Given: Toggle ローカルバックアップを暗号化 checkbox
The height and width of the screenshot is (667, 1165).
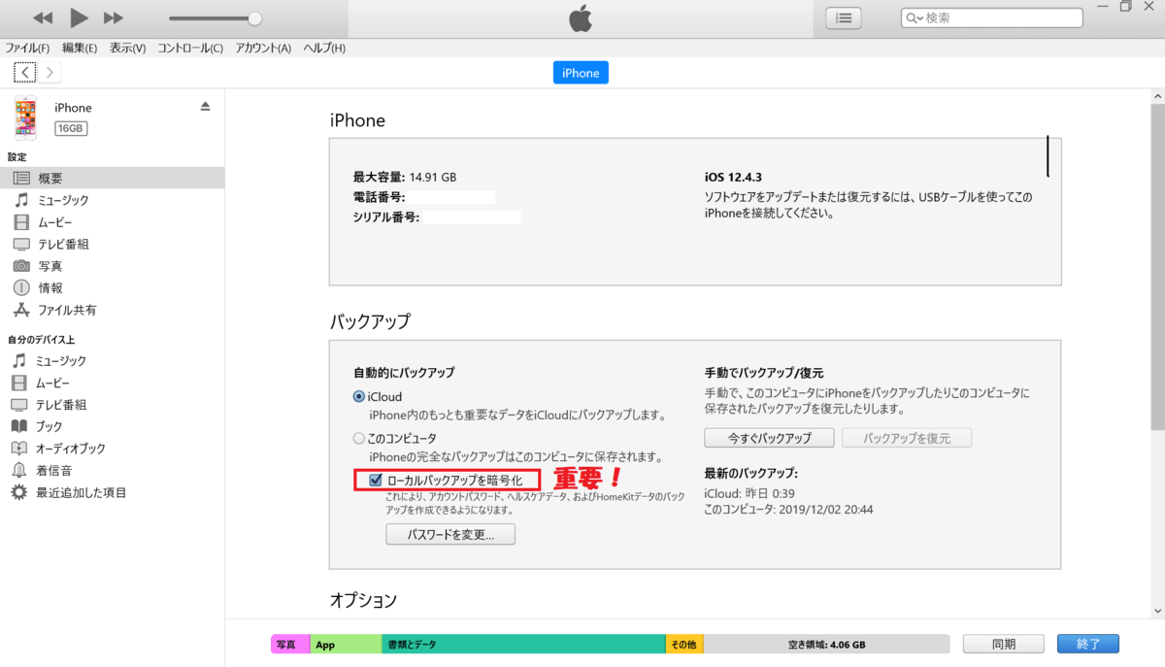Looking at the screenshot, I should [376, 480].
